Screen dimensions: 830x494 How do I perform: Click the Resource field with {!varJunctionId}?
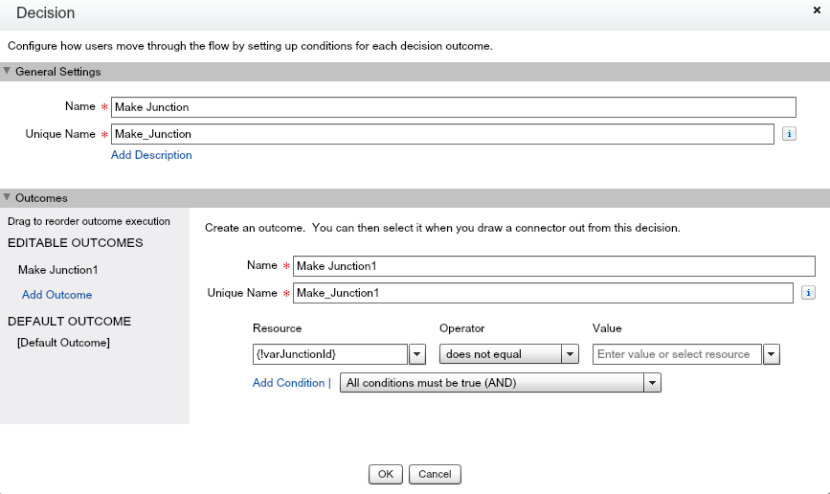pos(330,354)
